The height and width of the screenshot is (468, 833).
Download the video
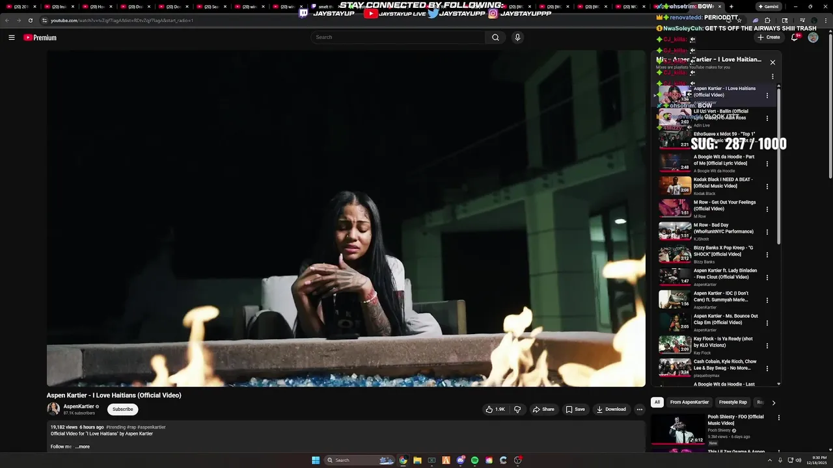611,409
